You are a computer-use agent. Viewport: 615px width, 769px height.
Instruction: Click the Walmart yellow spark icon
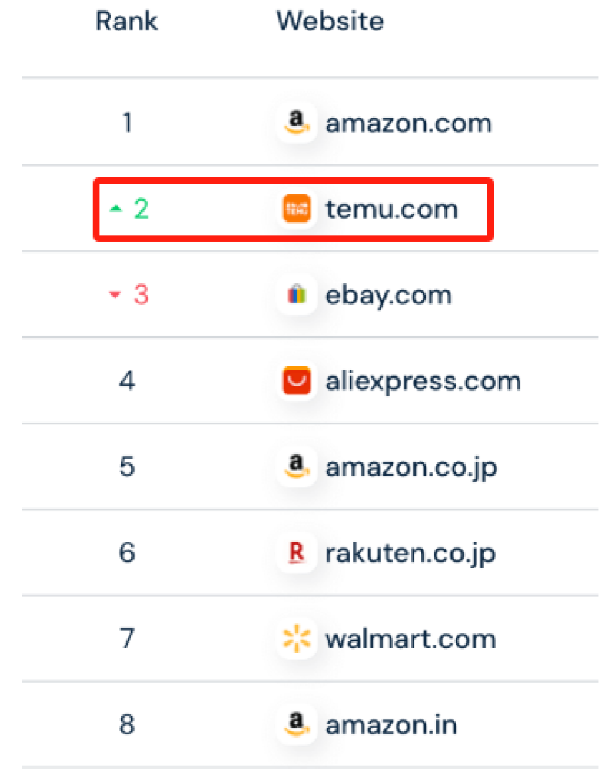tap(297, 638)
